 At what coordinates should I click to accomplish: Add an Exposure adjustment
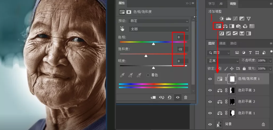tap(242, 19)
